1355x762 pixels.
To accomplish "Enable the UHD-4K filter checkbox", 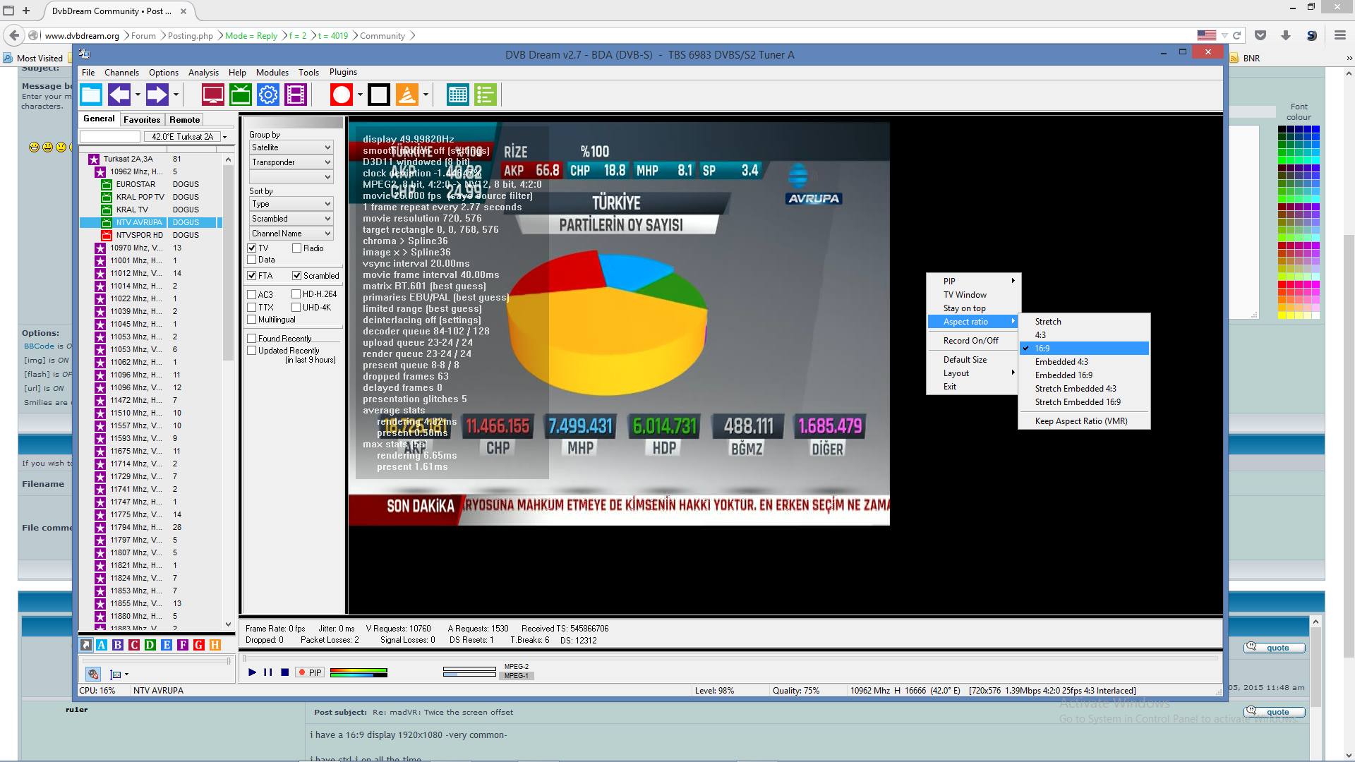I will [297, 308].
